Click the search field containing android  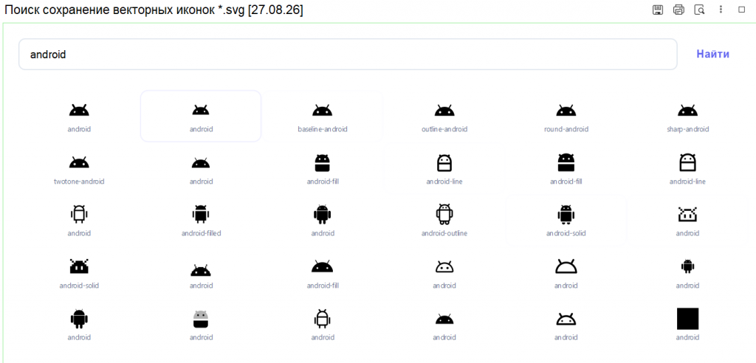(348, 54)
